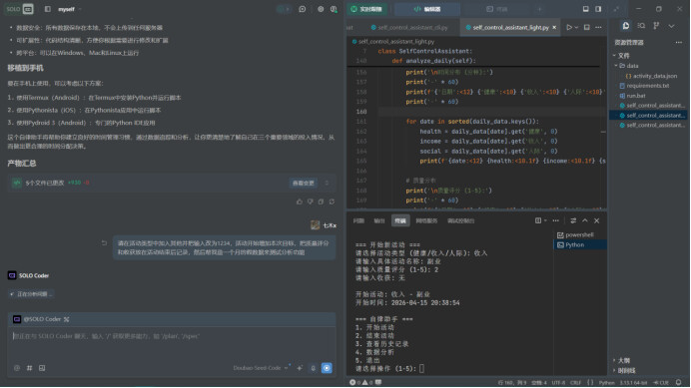The width and height of the screenshot is (691, 388).
Task: Toggle the right side panel layout icon
Action: [598, 9]
